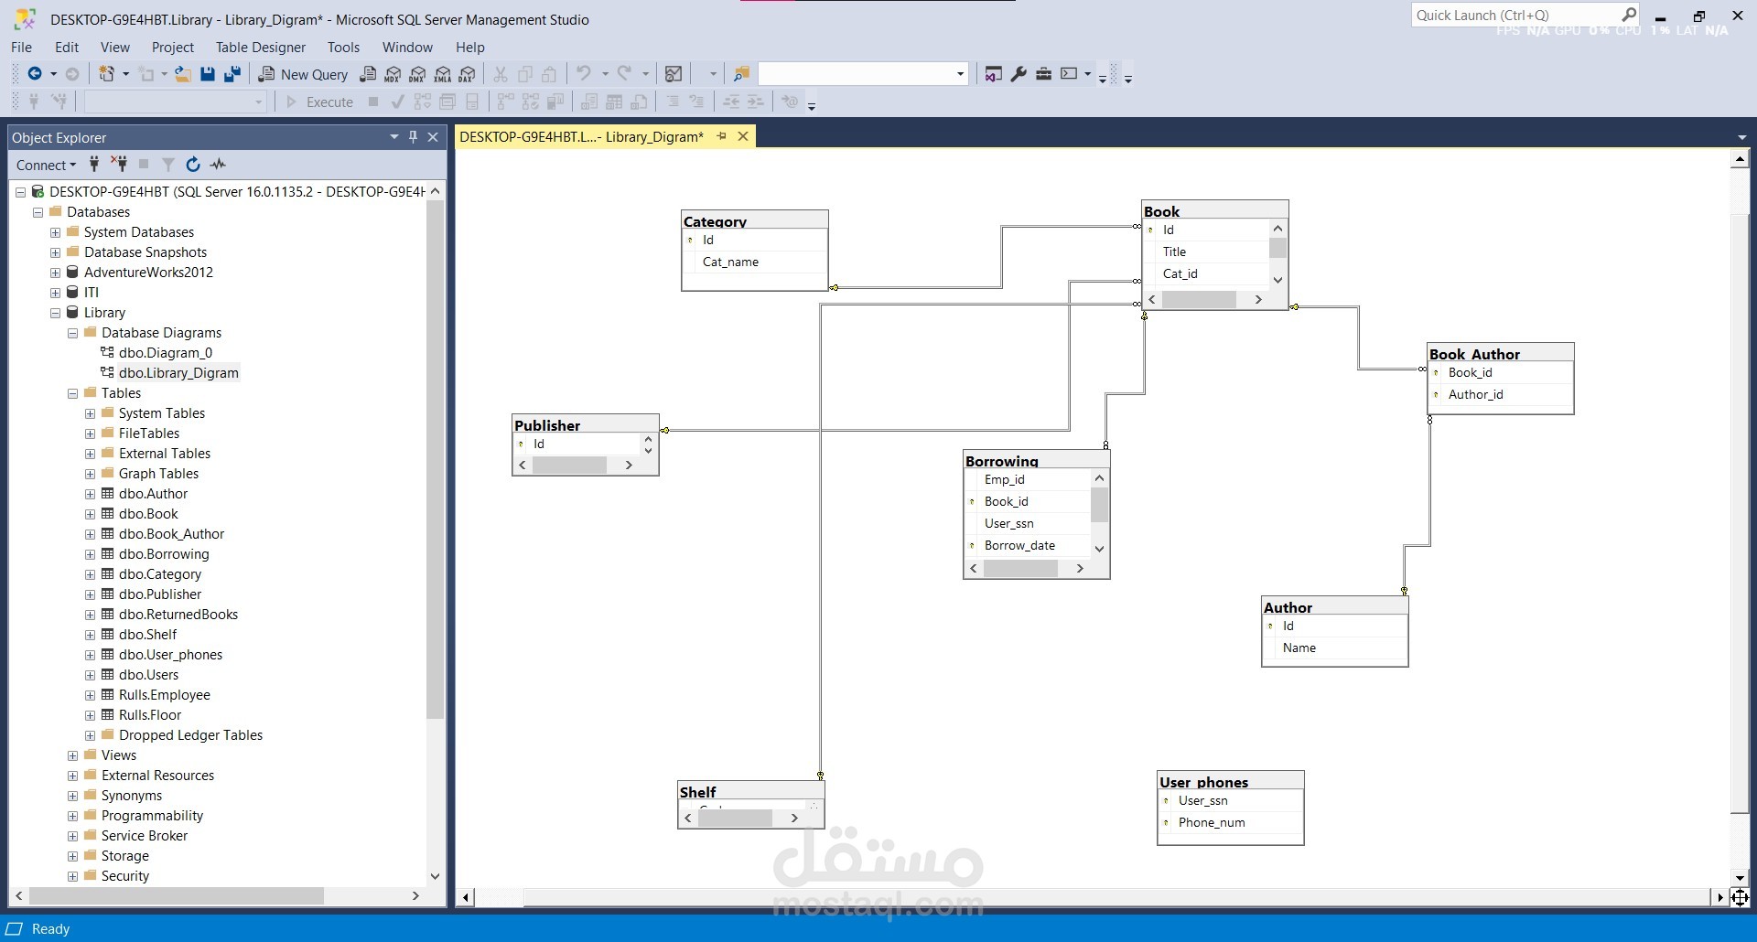The image size is (1757, 942).
Task: Open the Connect dropdown in Object Explorer
Action: (x=46, y=165)
